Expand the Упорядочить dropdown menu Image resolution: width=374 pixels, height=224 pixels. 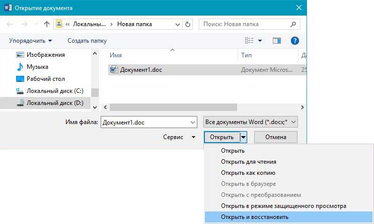click(x=31, y=41)
